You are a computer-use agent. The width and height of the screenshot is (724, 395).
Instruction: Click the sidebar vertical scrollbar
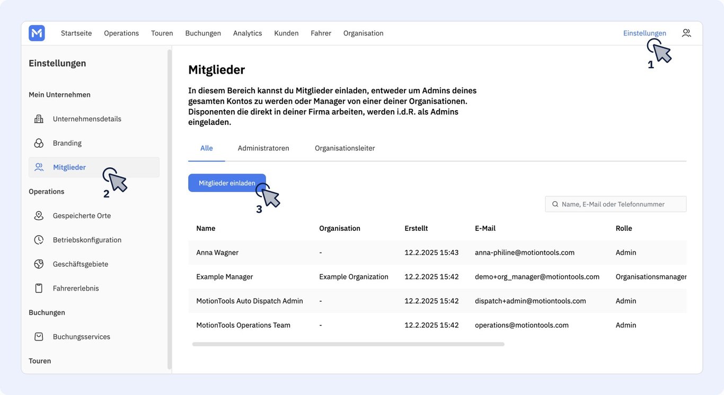pos(170,209)
